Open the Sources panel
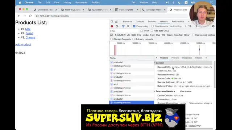This screenshot has width=232, height=130. (x=152, y=22)
